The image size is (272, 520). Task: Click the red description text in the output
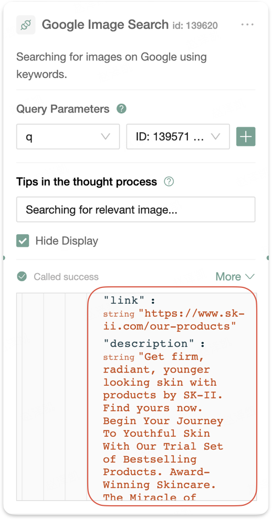162,426
